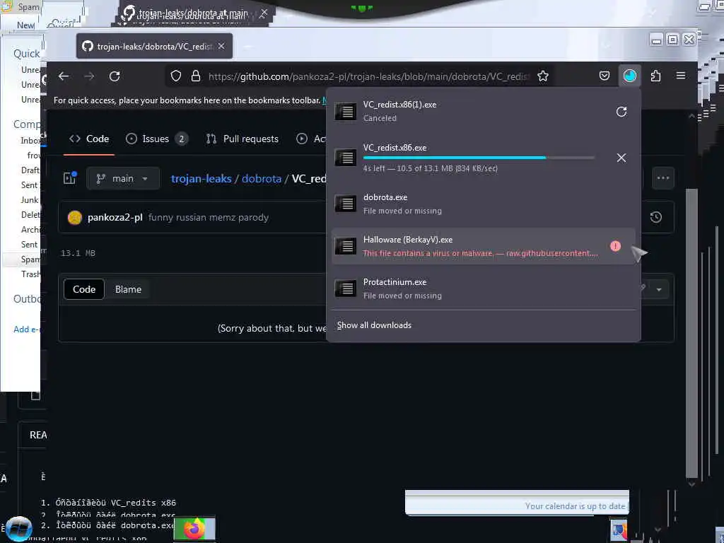Image resolution: width=724 pixels, height=543 pixels.
Task: Open Windows Start orb
Action: [x=19, y=529]
